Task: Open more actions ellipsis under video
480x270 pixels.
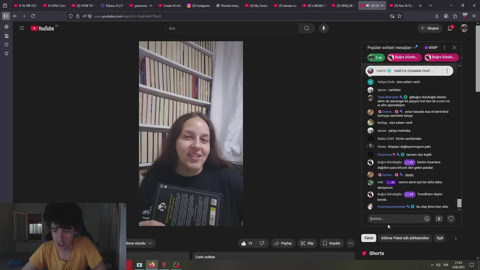Action: coord(351,243)
